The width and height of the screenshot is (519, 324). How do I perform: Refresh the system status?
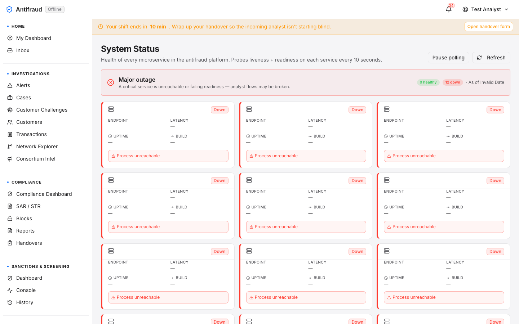coord(491,58)
